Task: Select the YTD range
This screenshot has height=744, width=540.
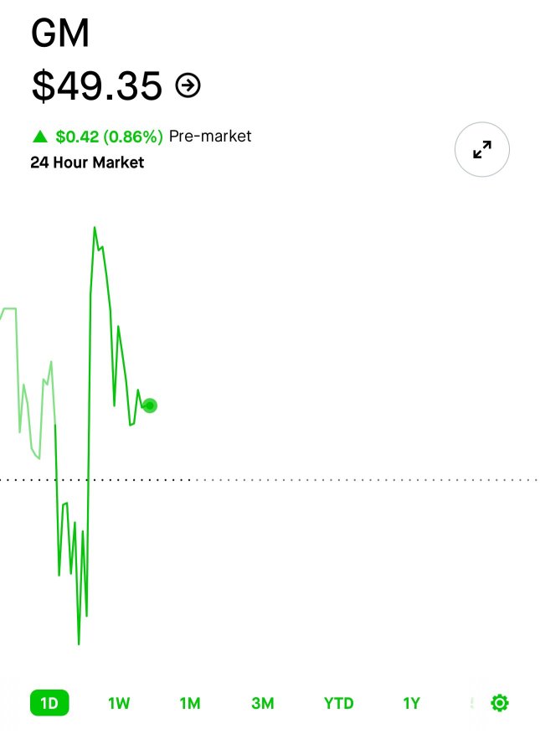Action: [338, 703]
